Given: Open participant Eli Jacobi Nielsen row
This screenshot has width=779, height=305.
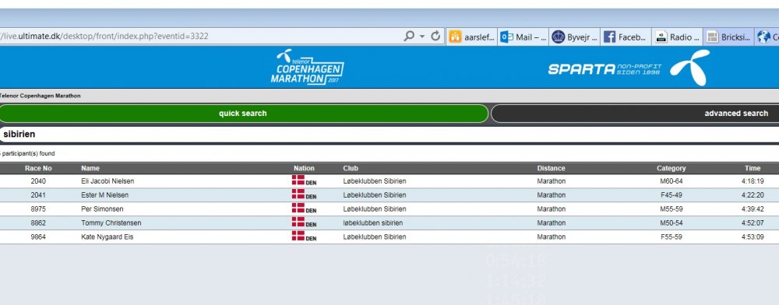Looking at the screenshot, I should tap(389, 181).
